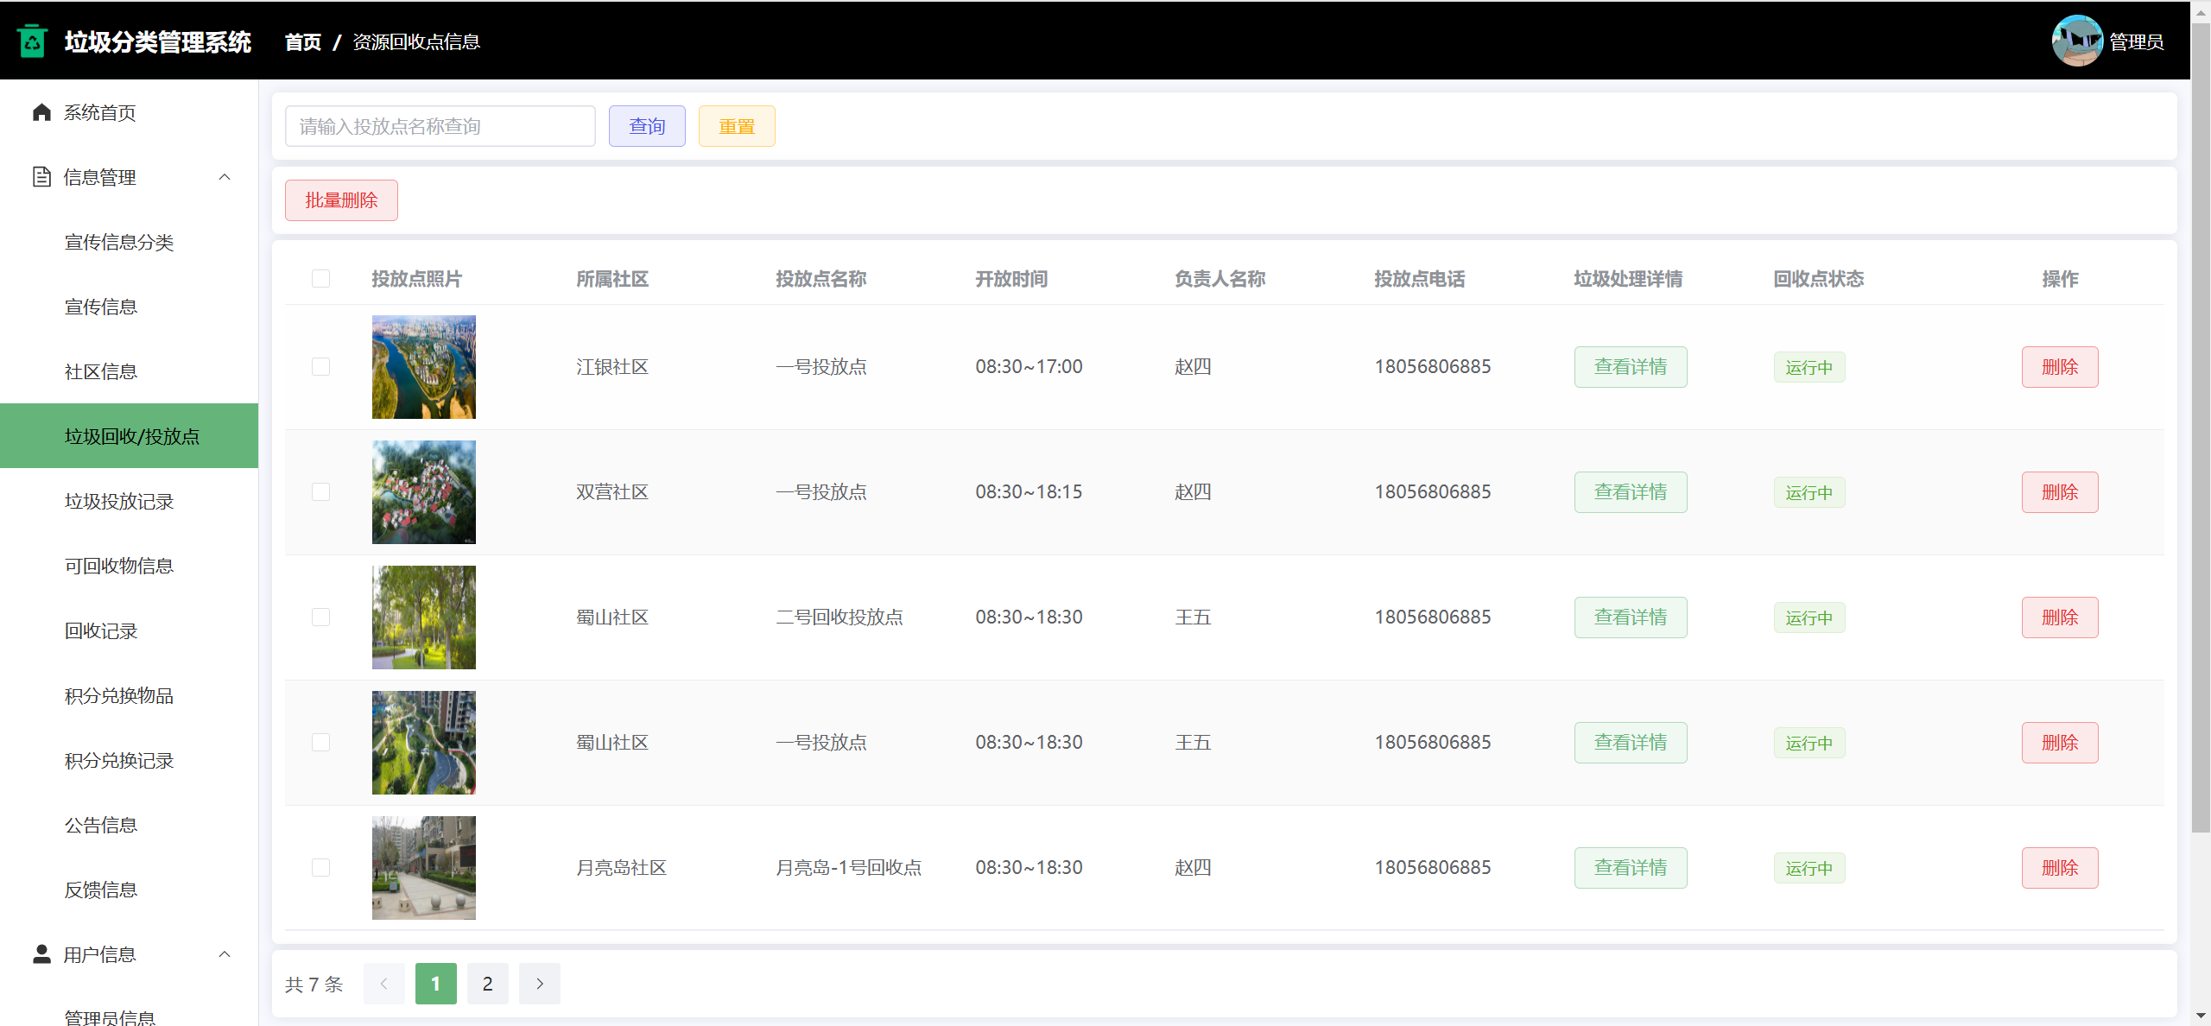
Task: Open 垃圾投放记录 in the sidebar
Action: tap(119, 501)
